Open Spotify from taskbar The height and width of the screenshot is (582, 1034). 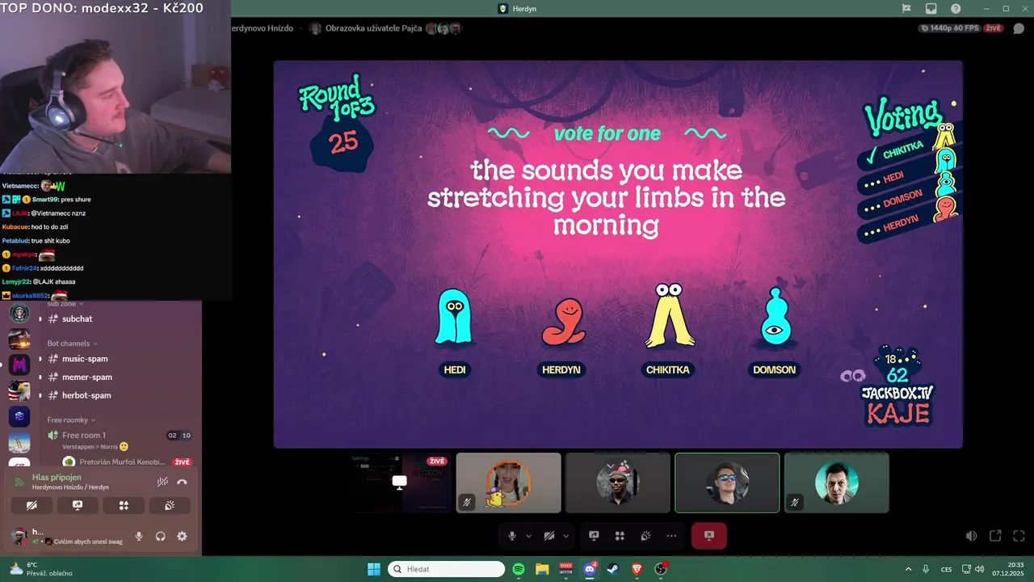pos(519,569)
